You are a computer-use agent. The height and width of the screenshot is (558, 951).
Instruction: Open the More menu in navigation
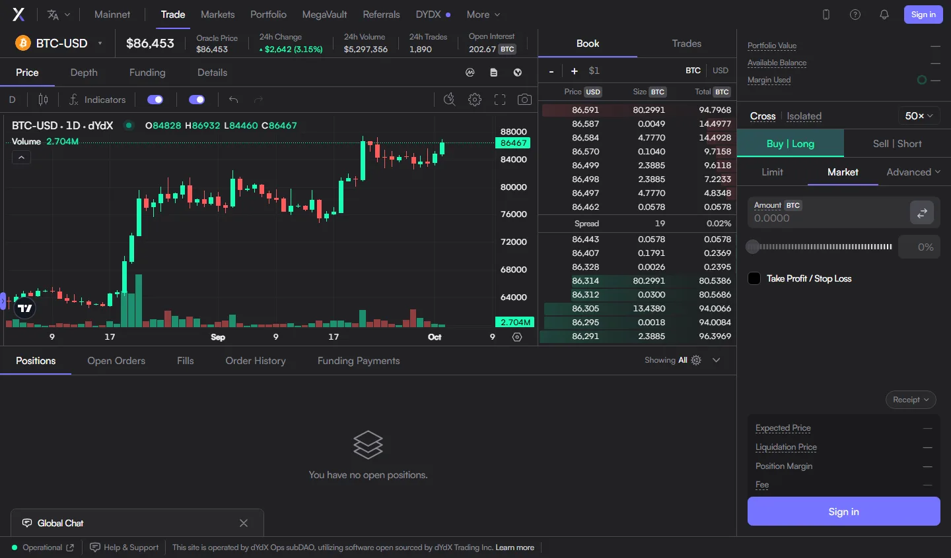483,15
